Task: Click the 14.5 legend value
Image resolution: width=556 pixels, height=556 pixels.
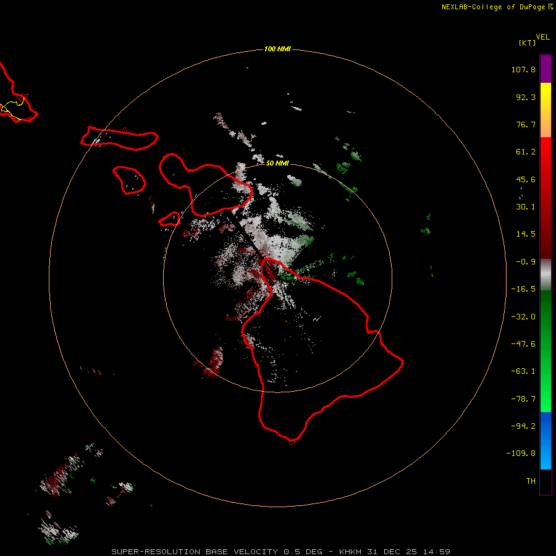Action: click(x=526, y=234)
